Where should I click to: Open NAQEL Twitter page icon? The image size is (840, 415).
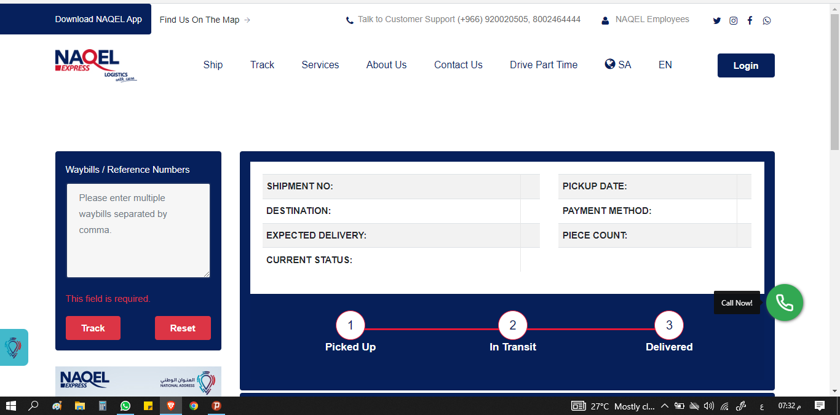click(x=717, y=20)
